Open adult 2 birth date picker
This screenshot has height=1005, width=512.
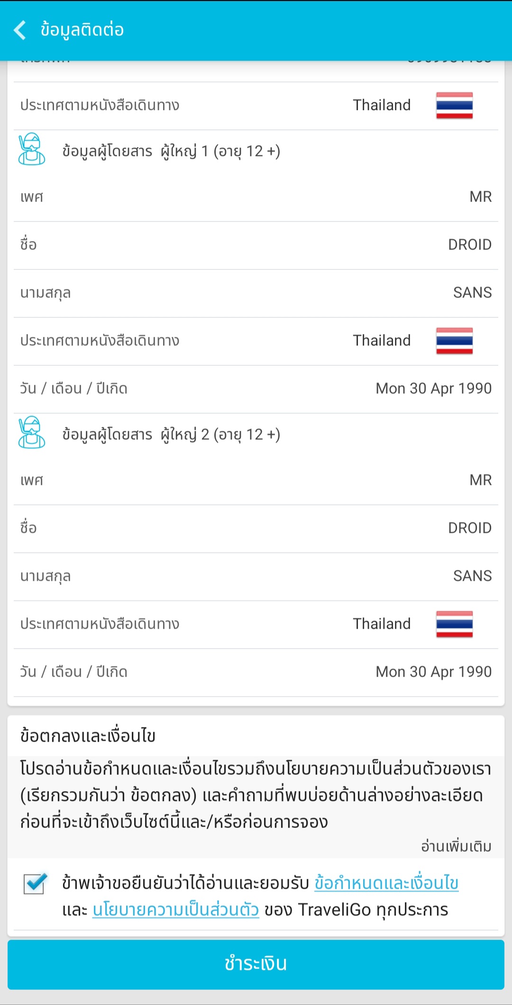433,672
